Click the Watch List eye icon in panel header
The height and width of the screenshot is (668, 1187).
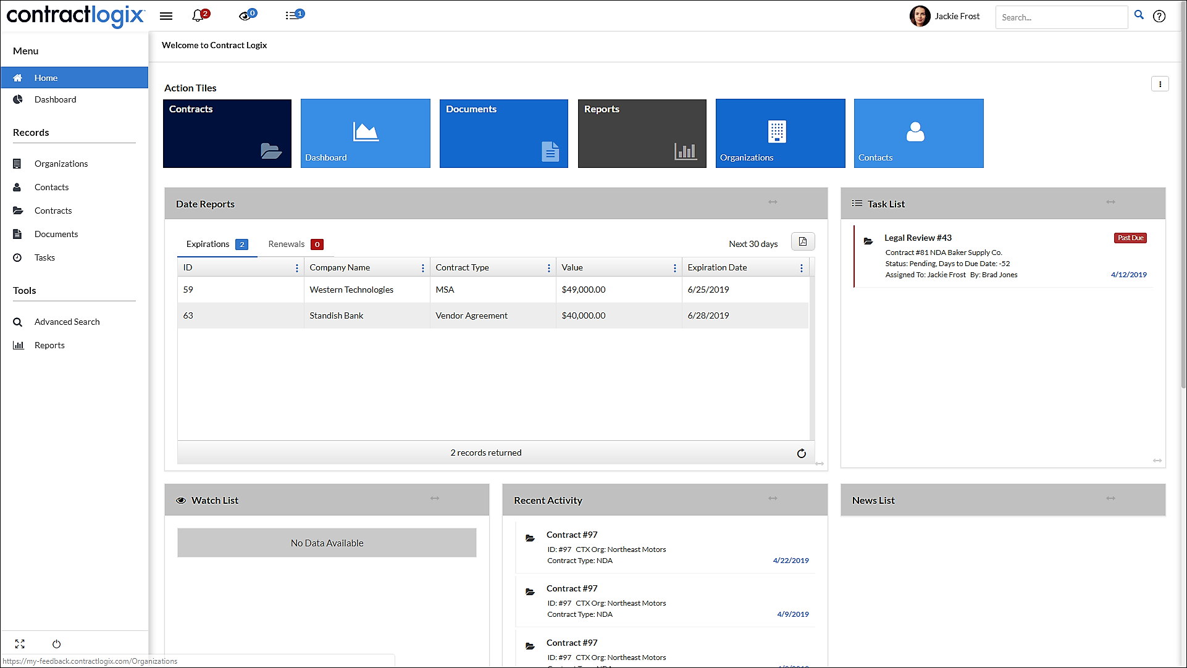coord(181,501)
